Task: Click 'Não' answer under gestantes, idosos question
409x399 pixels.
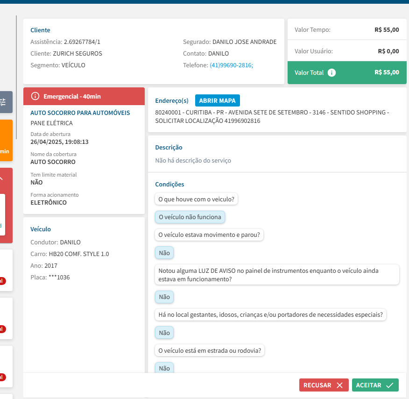Action: coord(164,333)
